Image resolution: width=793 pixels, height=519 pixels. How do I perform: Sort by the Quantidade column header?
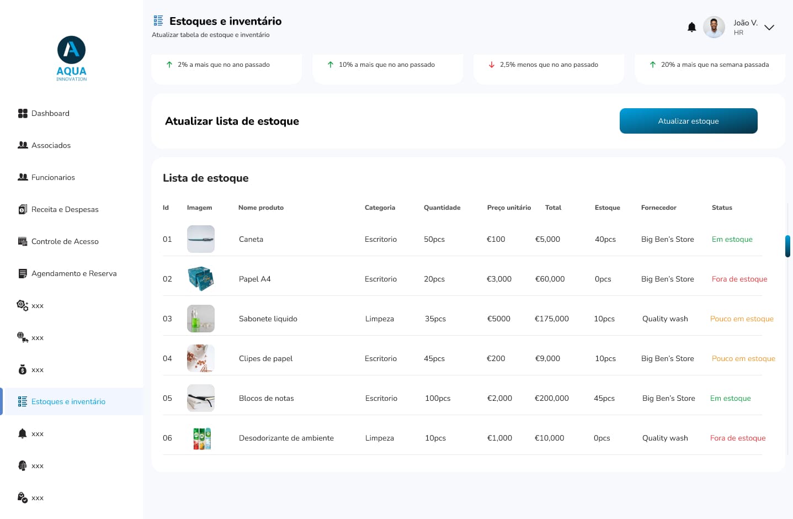pyautogui.click(x=441, y=208)
